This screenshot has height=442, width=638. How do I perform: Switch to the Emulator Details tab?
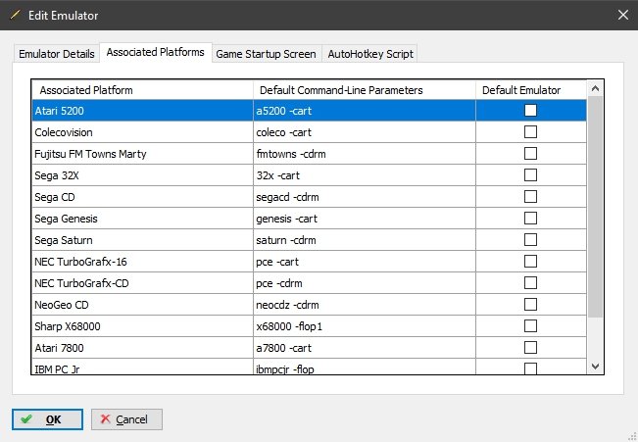tap(57, 54)
